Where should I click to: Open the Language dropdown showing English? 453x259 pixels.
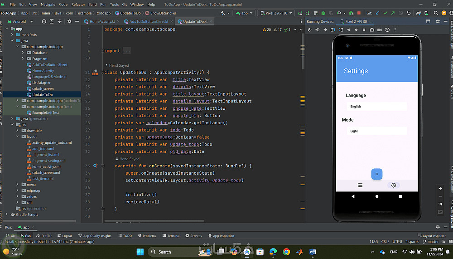pos(376,107)
